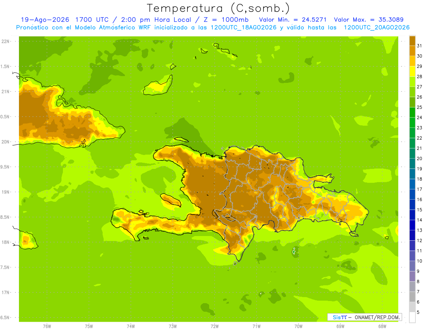Click the colorbar legend value 31

(420, 46)
